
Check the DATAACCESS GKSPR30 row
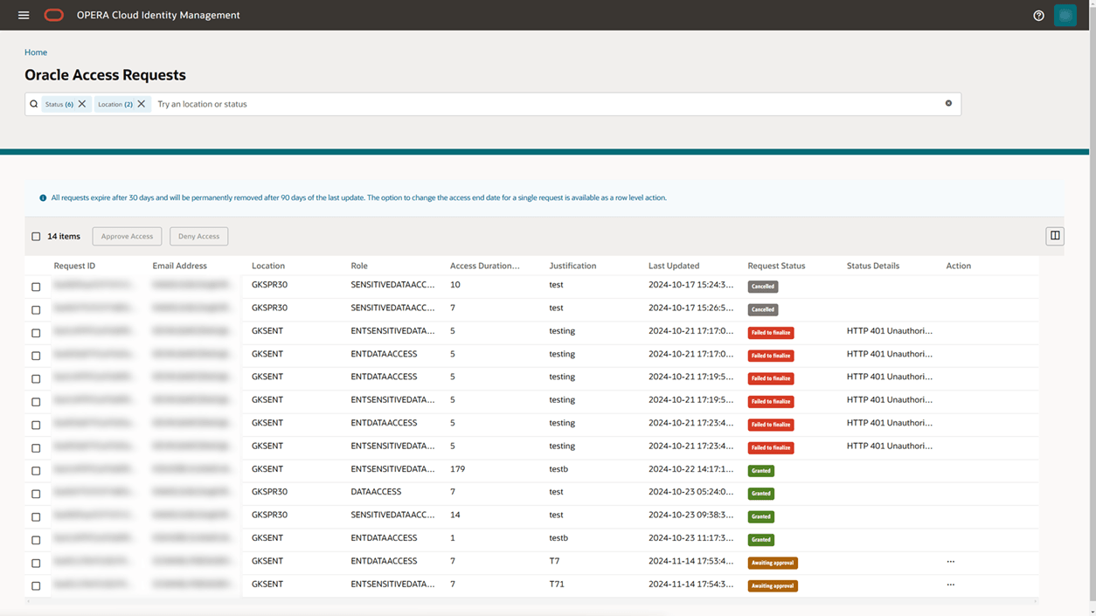point(36,494)
